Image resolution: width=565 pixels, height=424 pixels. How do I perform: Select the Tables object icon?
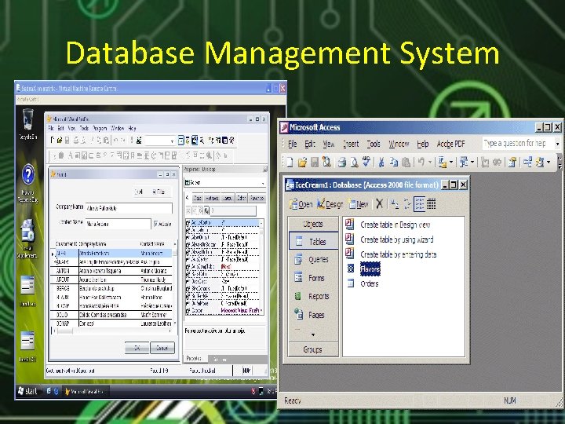click(299, 241)
